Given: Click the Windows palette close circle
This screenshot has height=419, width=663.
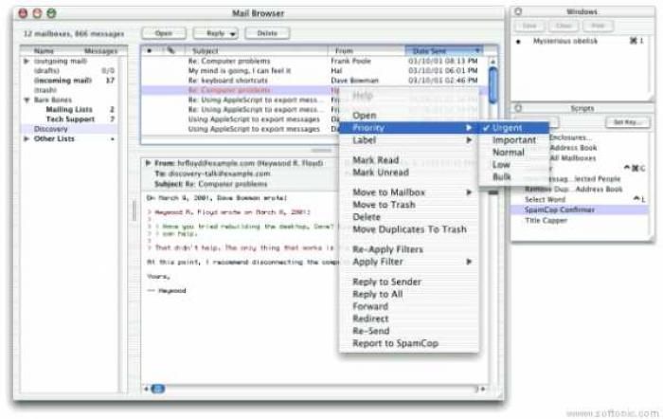Looking at the screenshot, I should point(518,12).
